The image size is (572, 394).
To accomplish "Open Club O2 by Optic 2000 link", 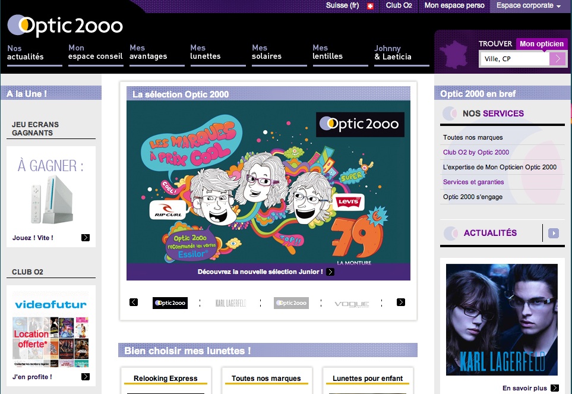I will [476, 152].
